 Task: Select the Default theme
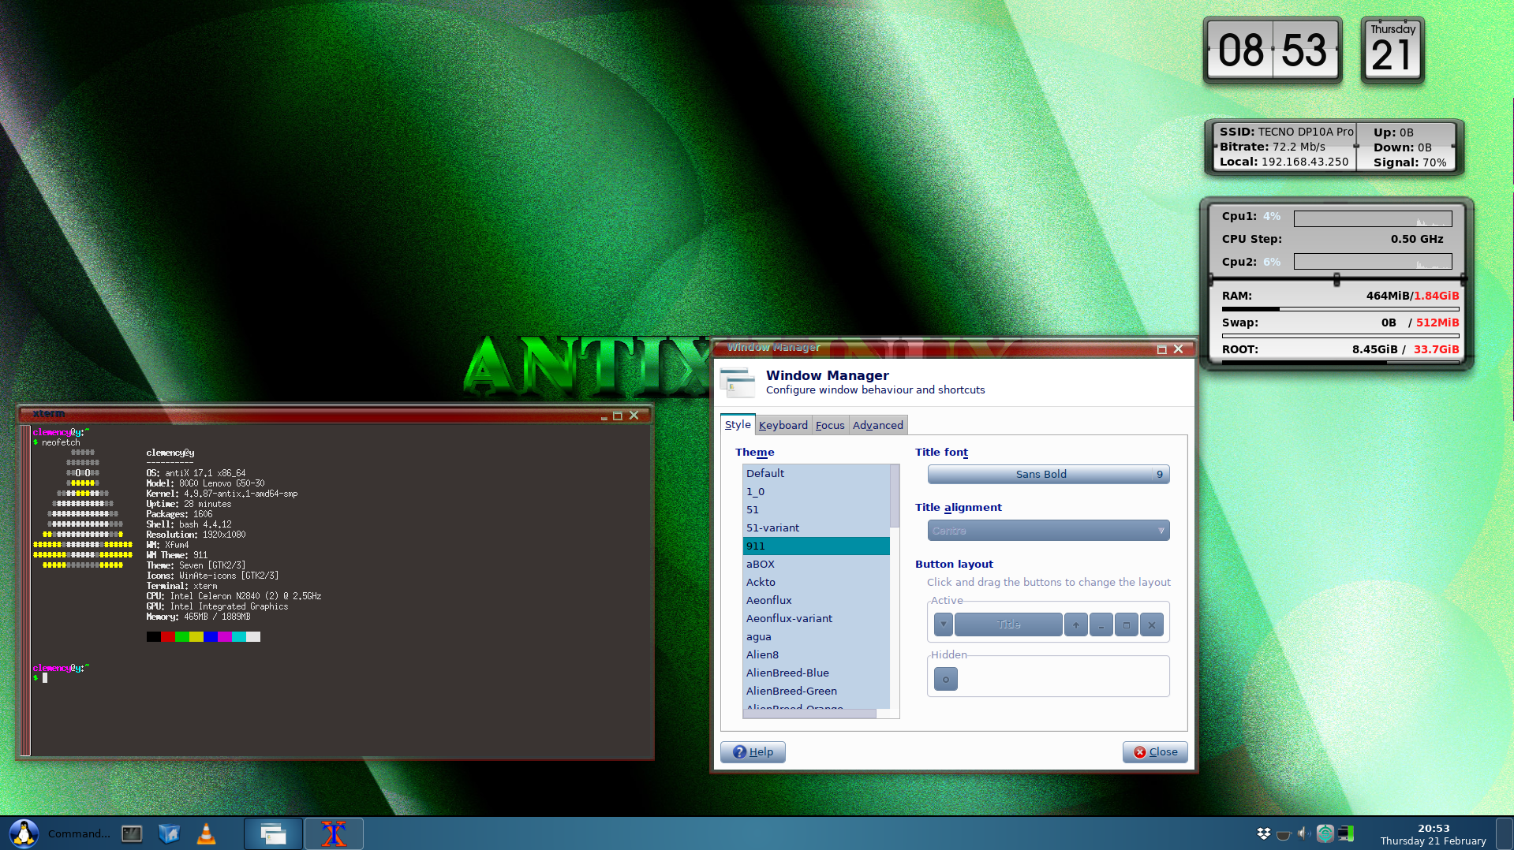pos(817,473)
